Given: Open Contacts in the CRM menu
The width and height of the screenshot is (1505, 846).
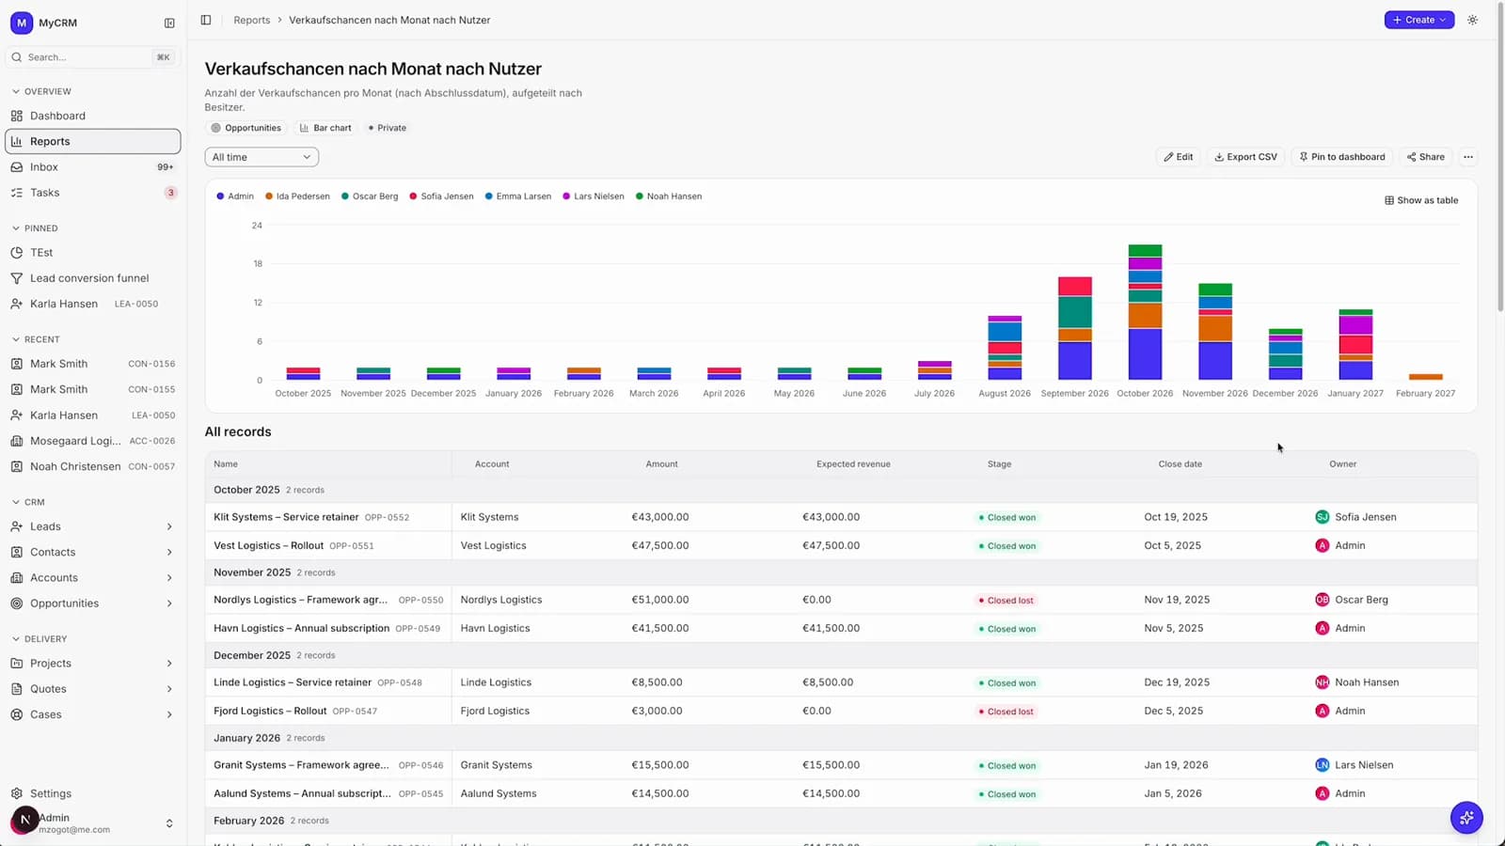Looking at the screenshot, I should pos(93,553).
